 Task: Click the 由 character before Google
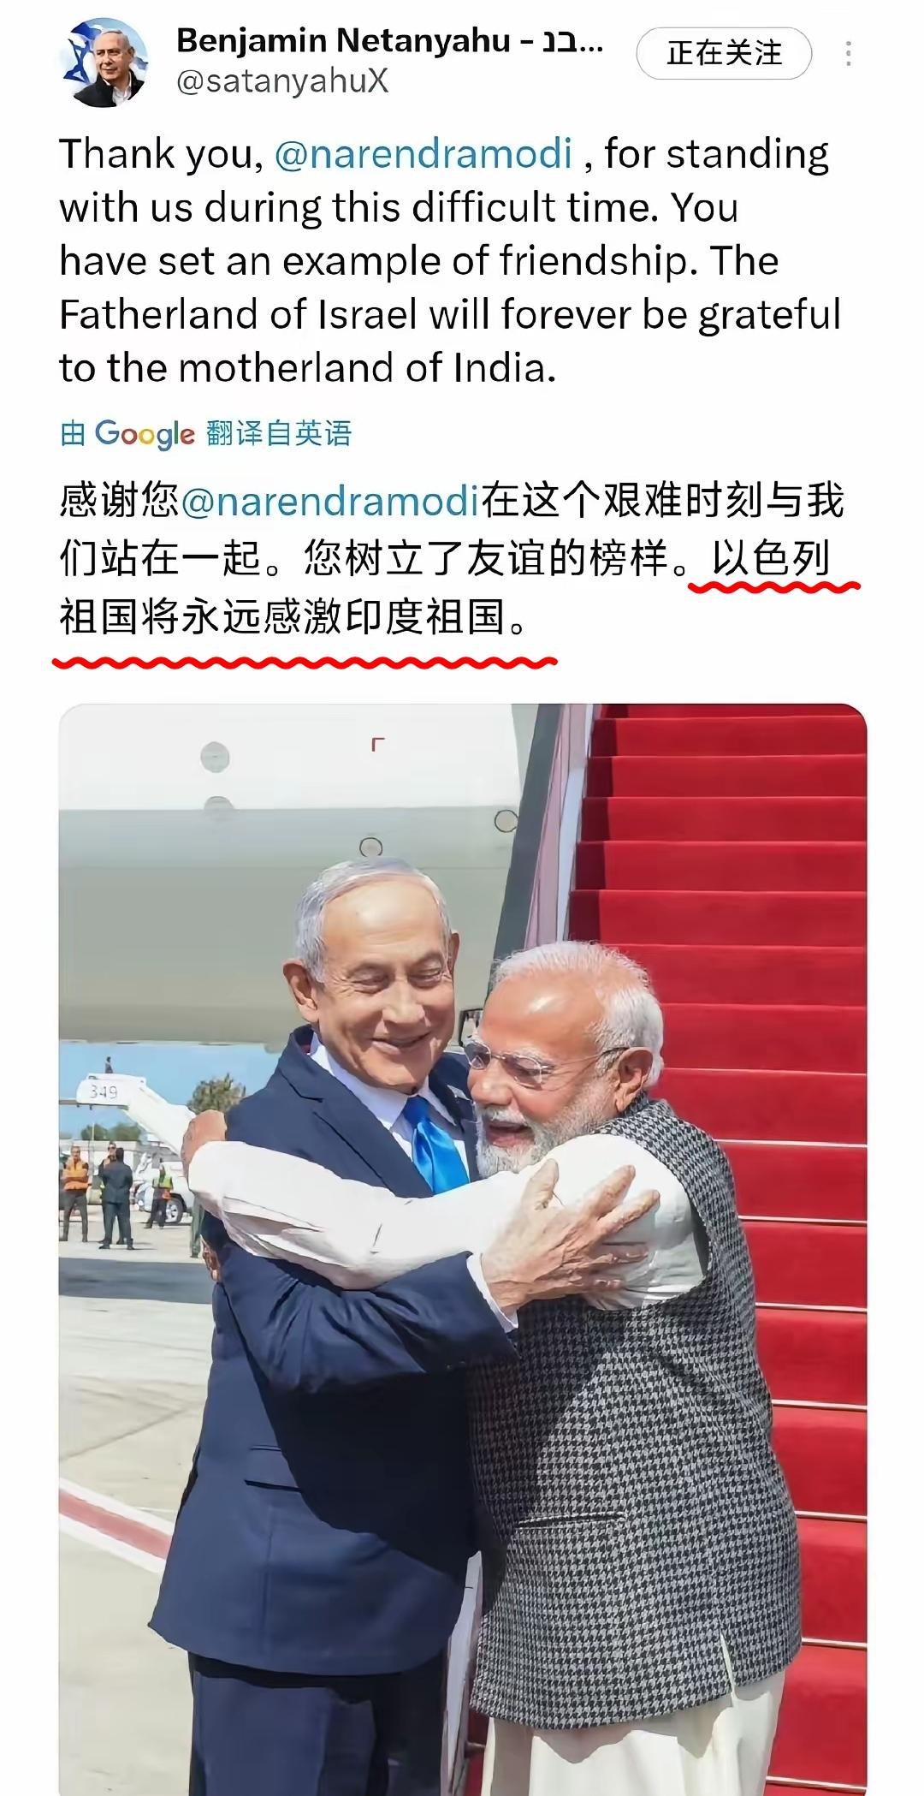point(73,434)
